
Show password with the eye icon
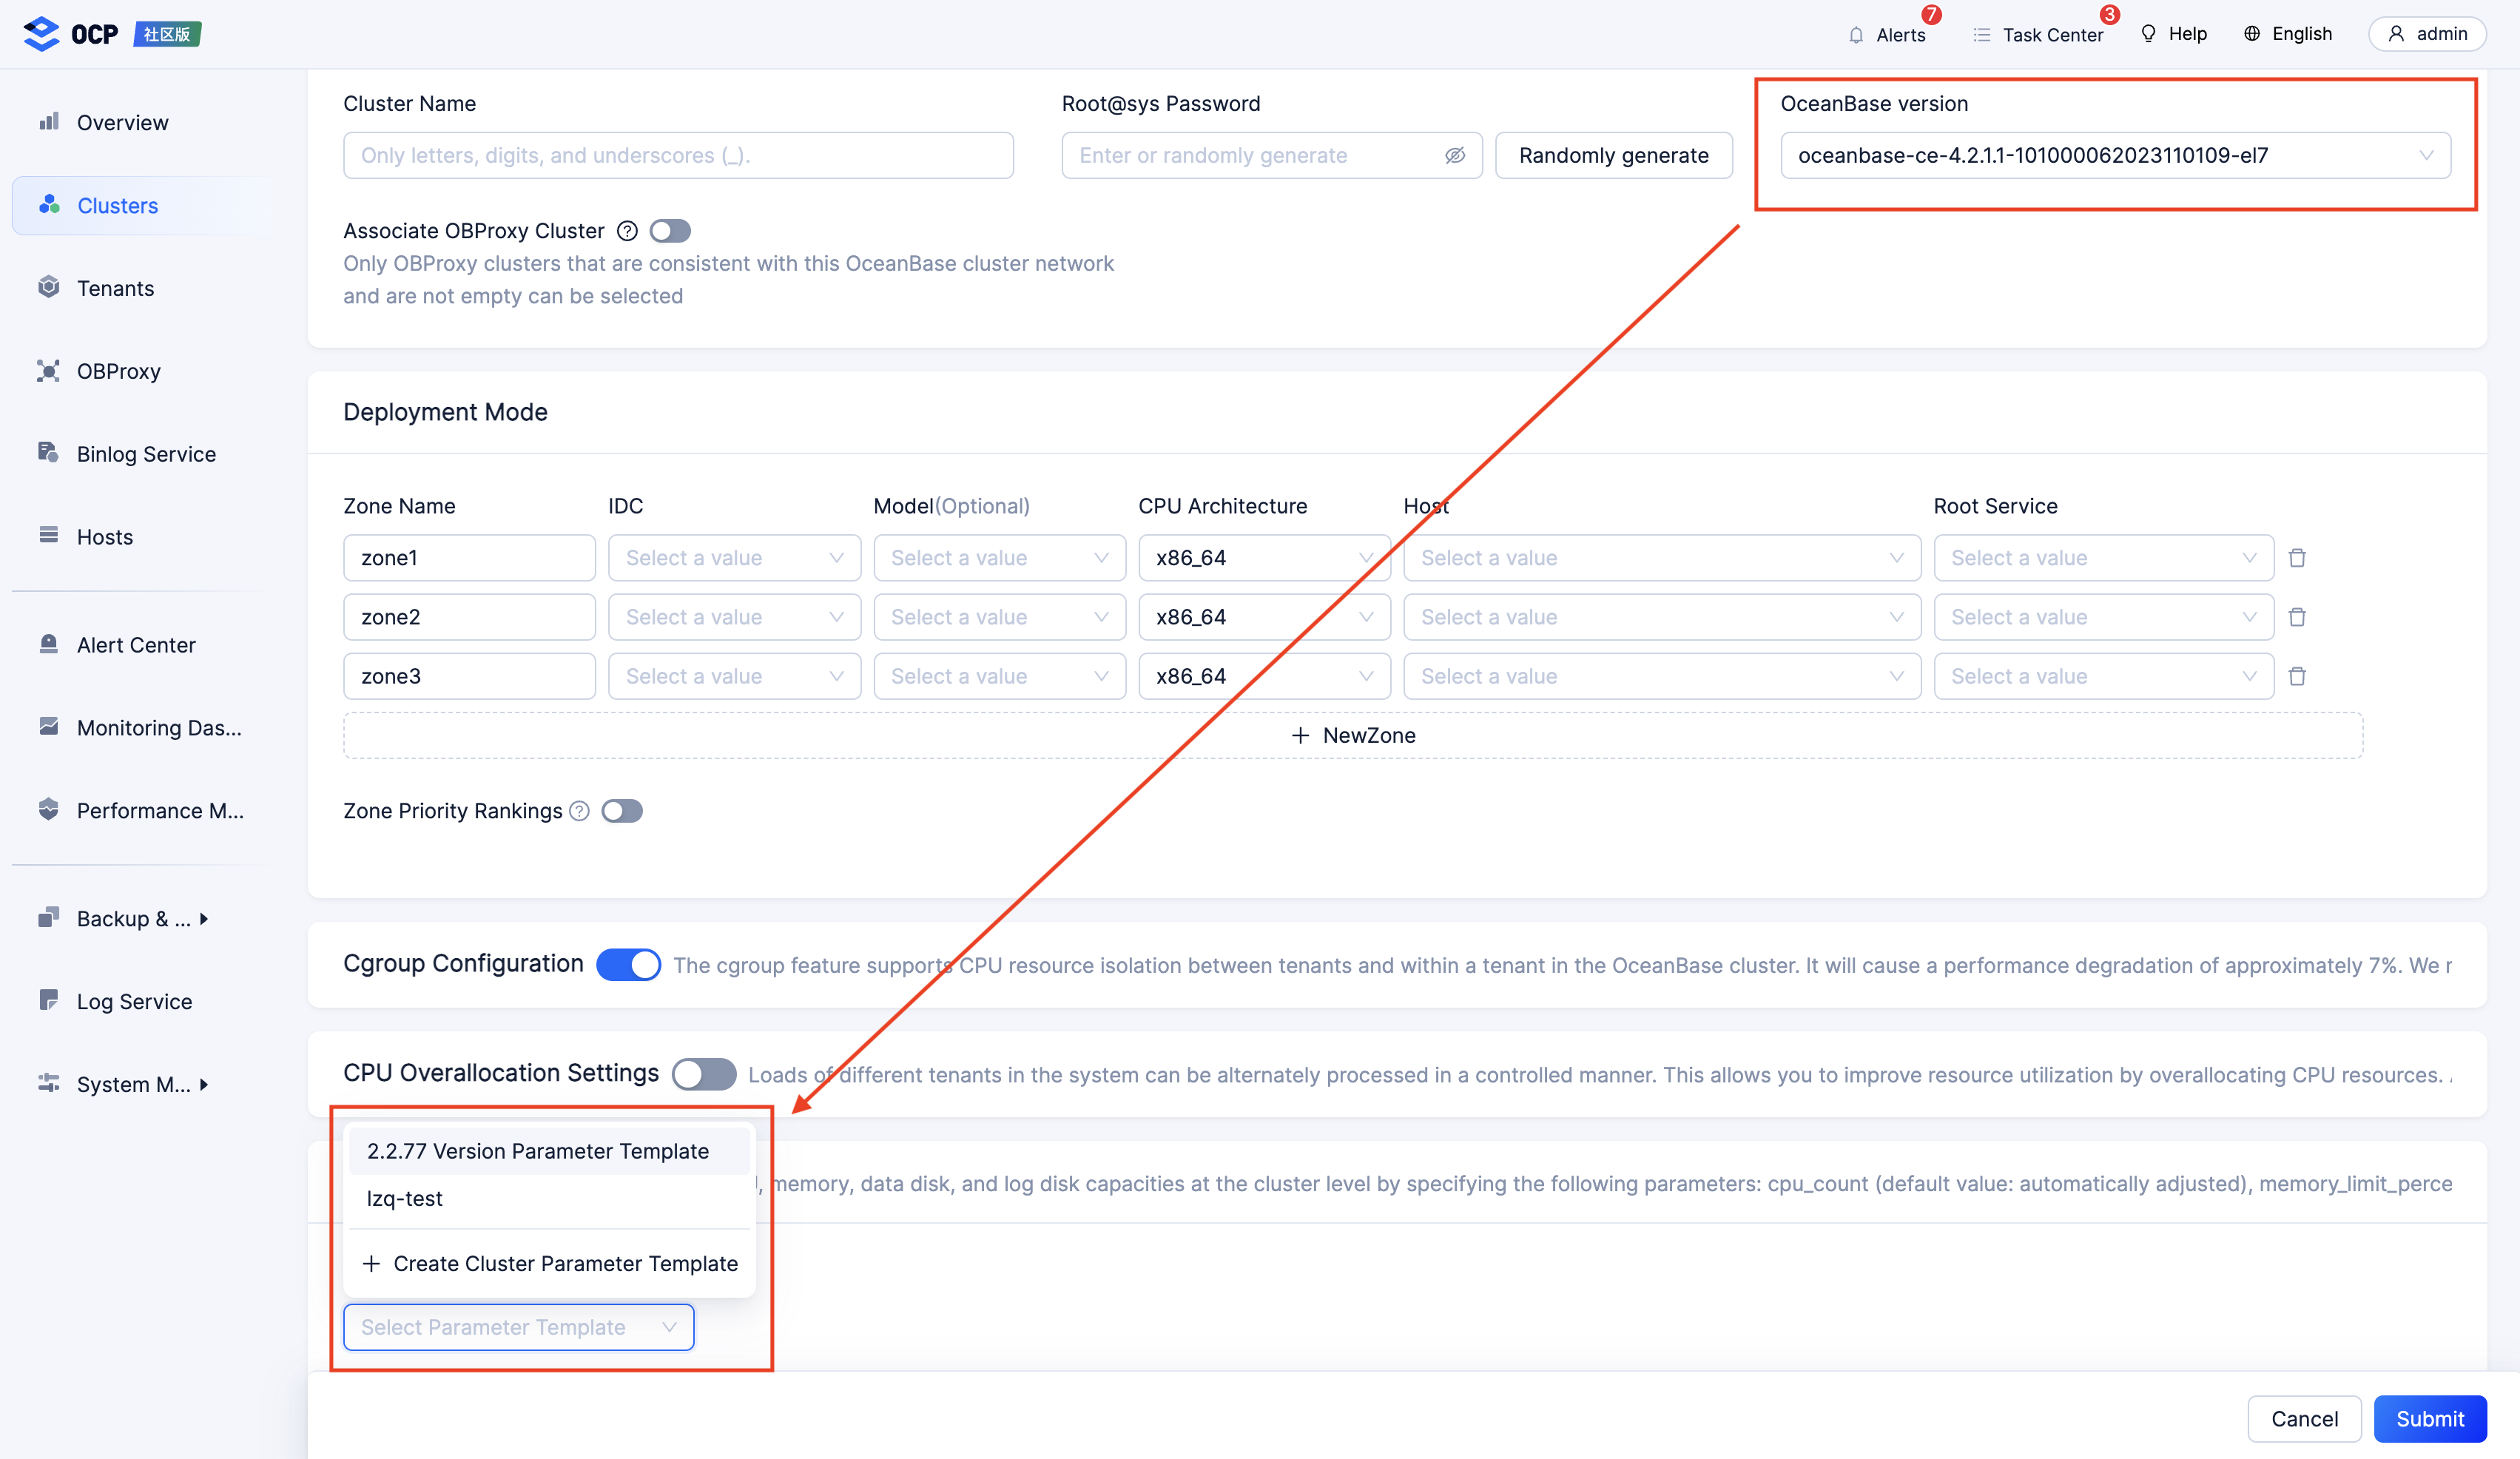pyautogui.click(x=1455, y=155)
